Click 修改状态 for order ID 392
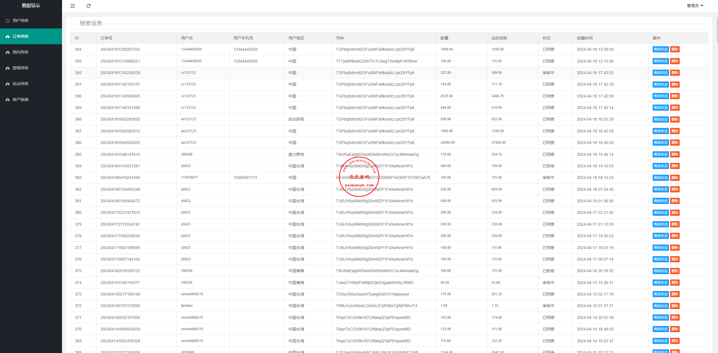 point(661,73)
